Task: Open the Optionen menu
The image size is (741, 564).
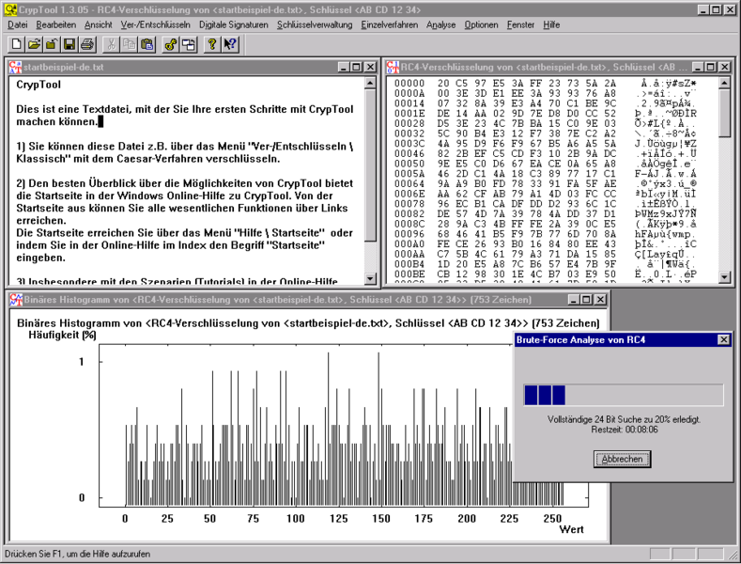Action: pyautogui.click(x=481, y=24)
